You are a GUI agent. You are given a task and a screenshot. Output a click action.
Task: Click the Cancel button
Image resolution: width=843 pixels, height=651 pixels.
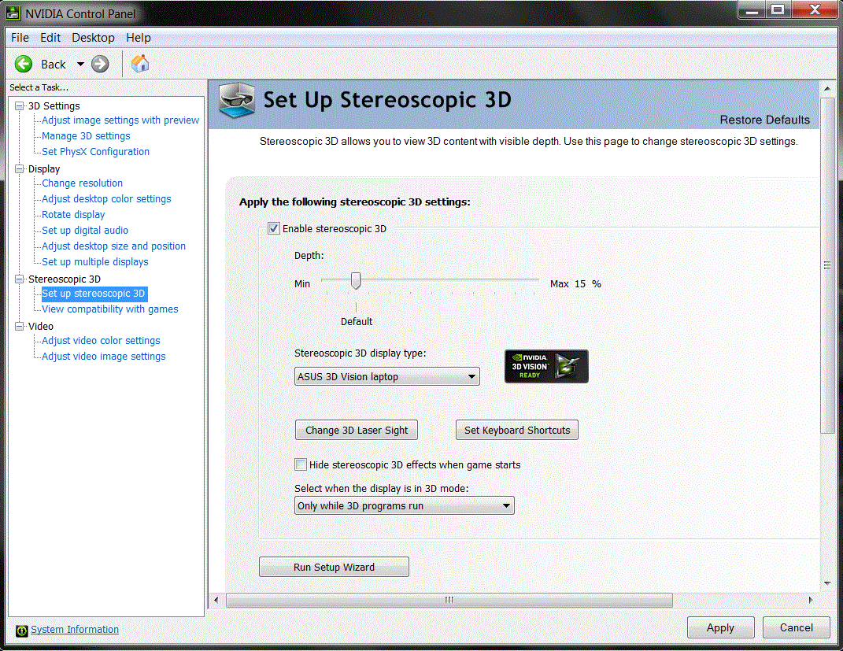797,627
